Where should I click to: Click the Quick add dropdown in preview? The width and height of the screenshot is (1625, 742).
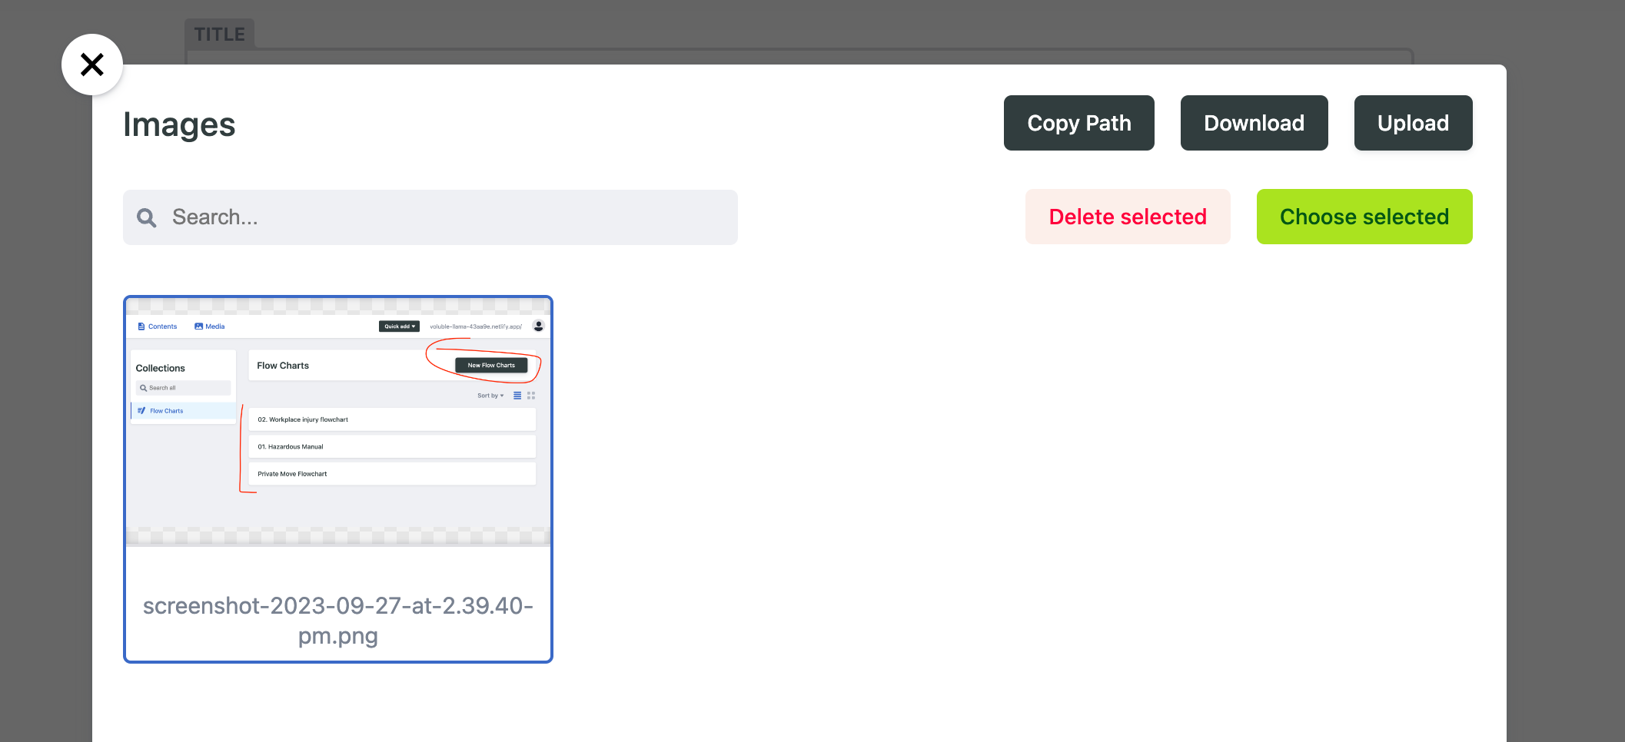pyautogui.click(x=399, y=326)
